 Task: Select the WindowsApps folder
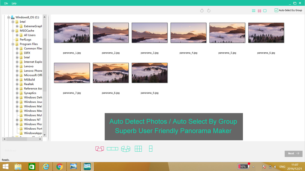click(33, 133)
